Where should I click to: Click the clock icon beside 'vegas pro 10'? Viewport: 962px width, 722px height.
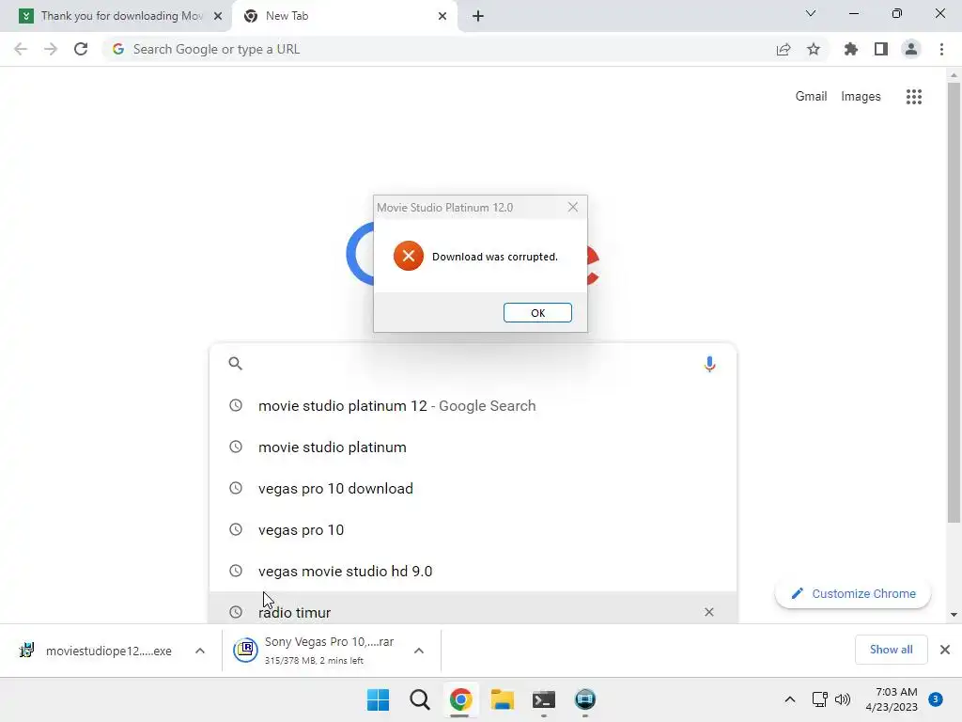coord(236,529)
